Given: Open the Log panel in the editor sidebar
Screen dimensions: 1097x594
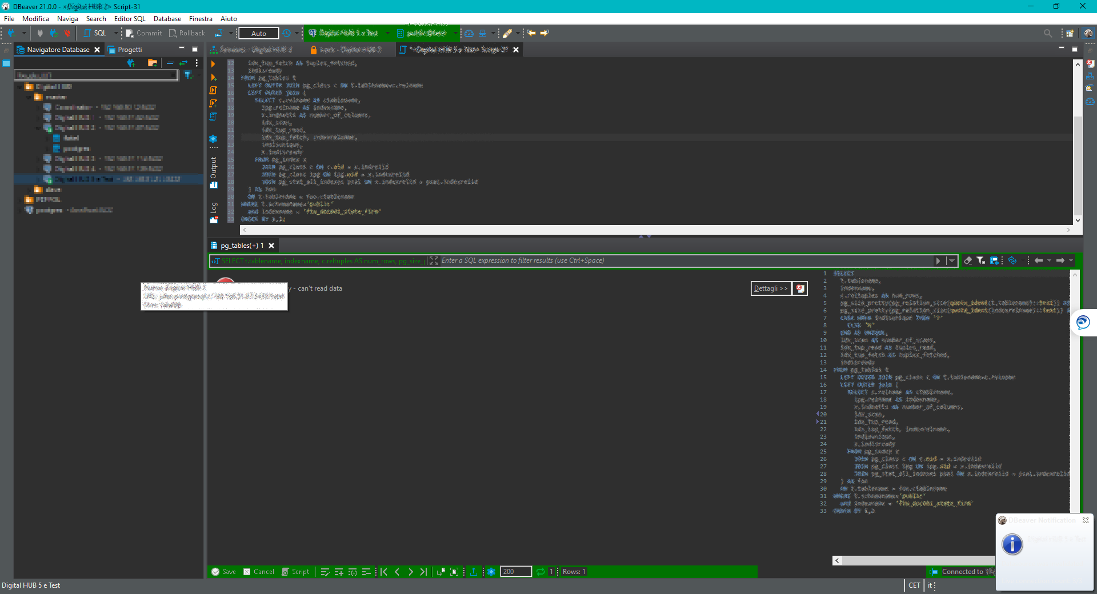Looking at the screenshot, I should (214, 206).
